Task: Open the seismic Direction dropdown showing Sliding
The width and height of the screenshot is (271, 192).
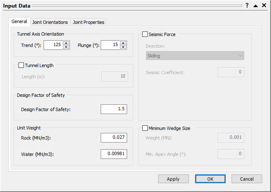Action: click(x=195, y=56)
